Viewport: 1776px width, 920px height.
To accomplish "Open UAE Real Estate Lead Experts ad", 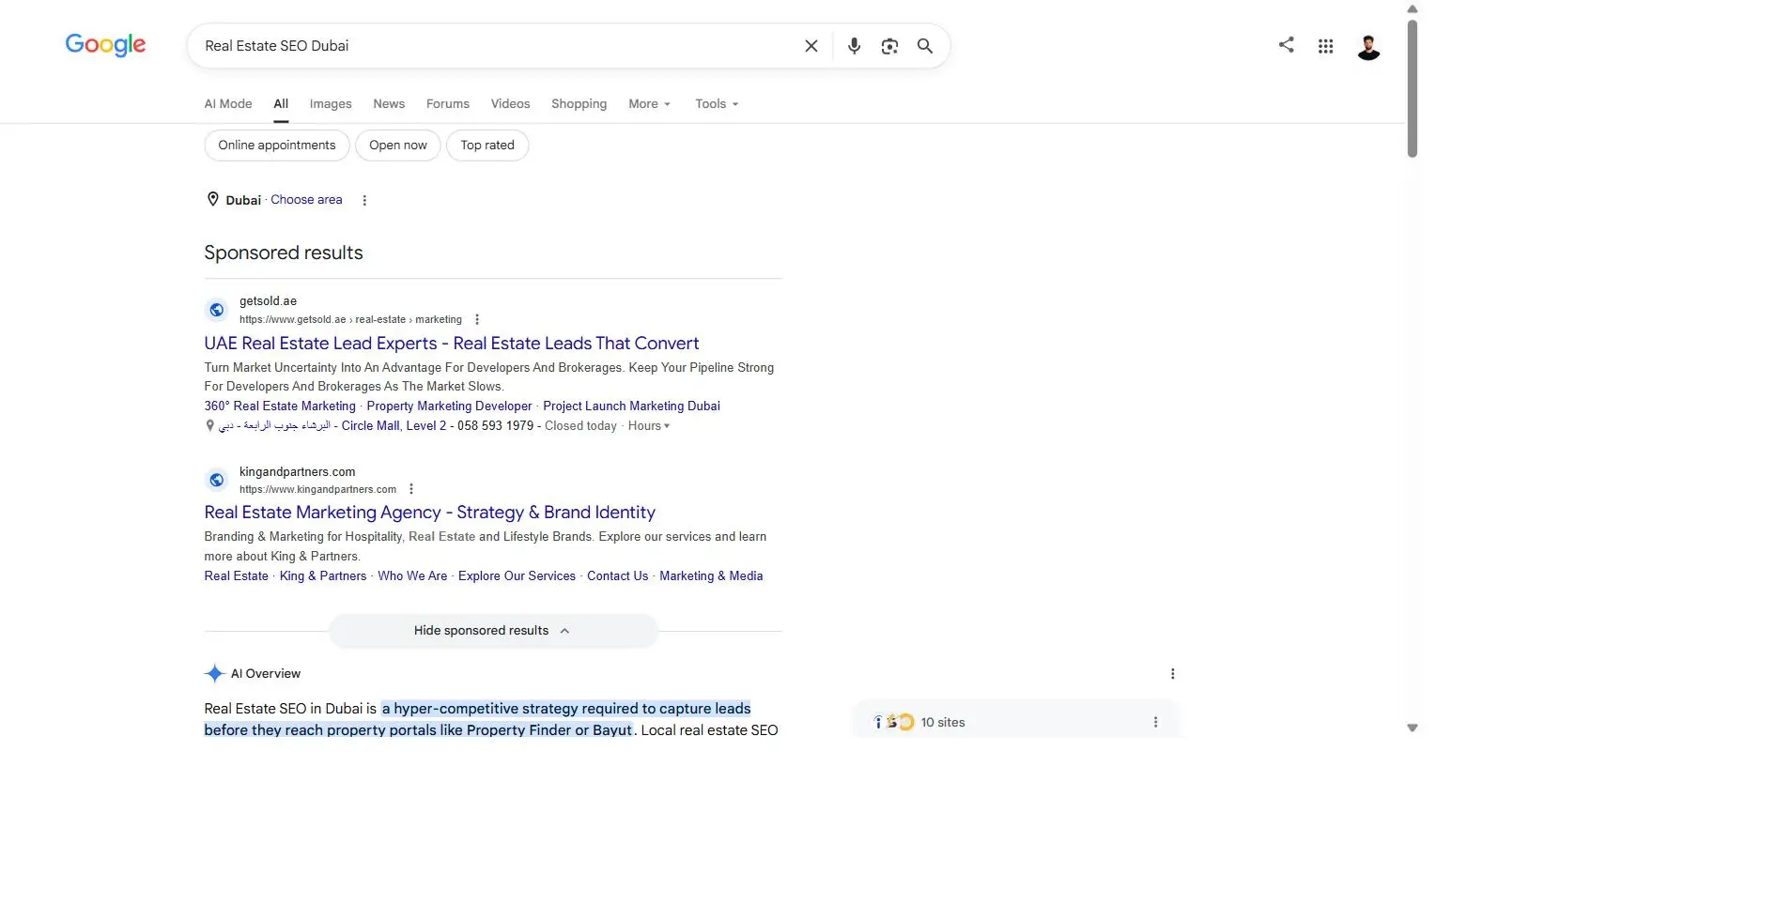I will 452,344.
